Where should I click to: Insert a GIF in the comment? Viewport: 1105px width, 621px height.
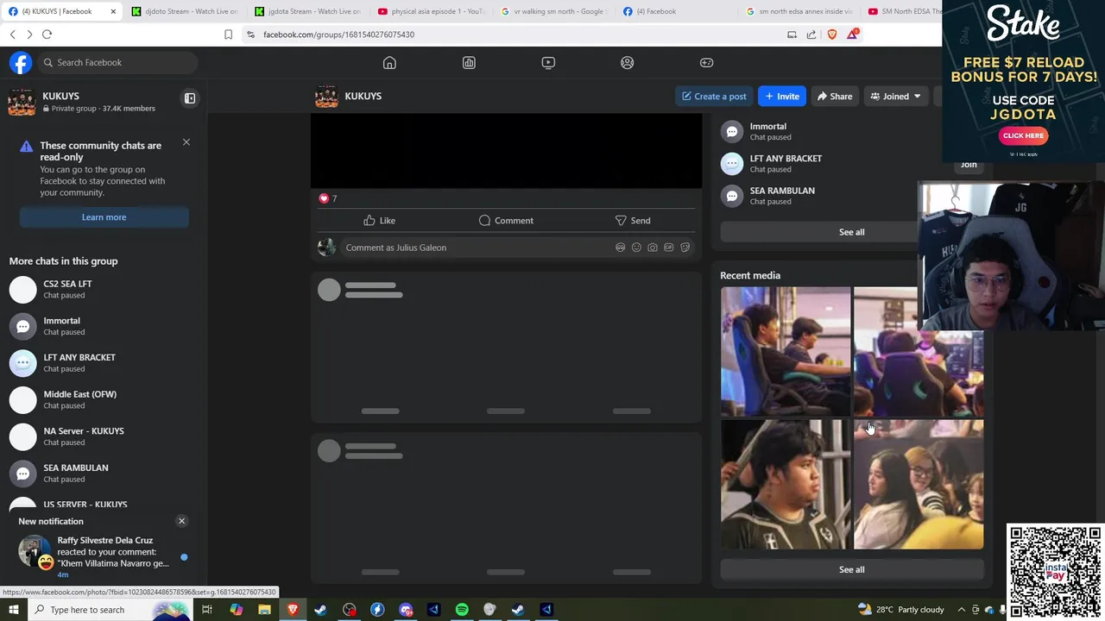pos(668,248)
